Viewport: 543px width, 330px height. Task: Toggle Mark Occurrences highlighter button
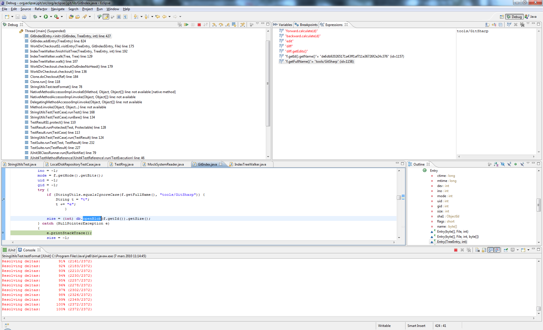click(106, 17)
